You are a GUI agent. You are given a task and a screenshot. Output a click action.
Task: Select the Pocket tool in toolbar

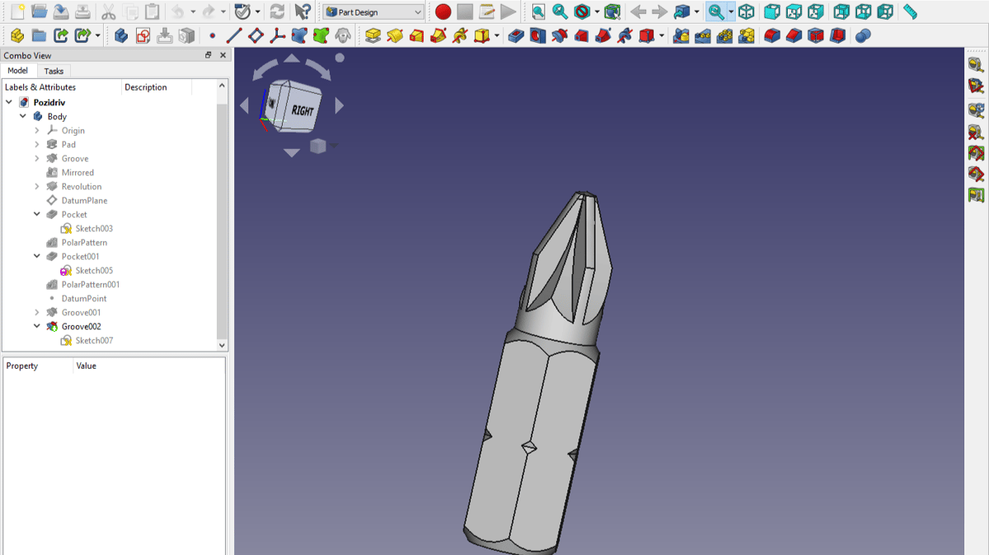pos(516,36)
